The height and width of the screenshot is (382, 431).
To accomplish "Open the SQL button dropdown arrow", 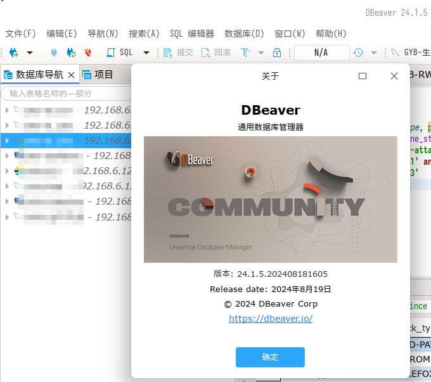I will point(146,53).
